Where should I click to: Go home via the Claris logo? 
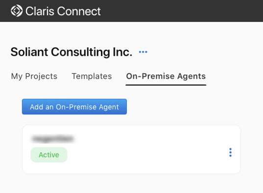tap(17, 11)
